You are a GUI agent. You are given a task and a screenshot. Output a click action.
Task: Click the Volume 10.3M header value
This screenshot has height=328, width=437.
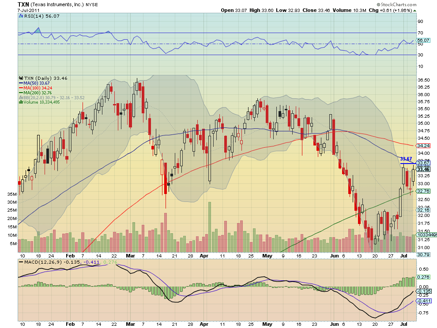(x=350, y=10)
